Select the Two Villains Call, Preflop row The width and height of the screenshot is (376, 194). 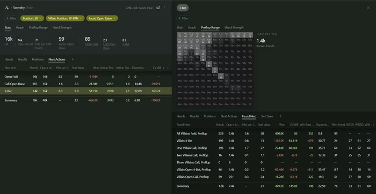point(274,155)
